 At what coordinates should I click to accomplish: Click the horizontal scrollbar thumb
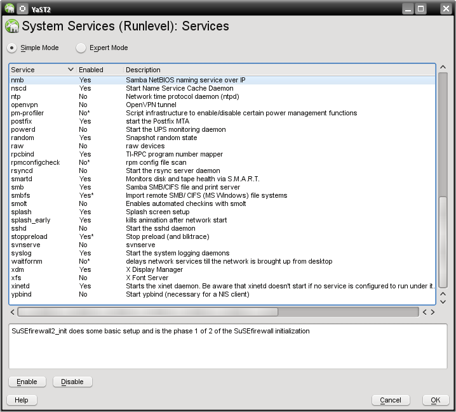tap(148, 312)
